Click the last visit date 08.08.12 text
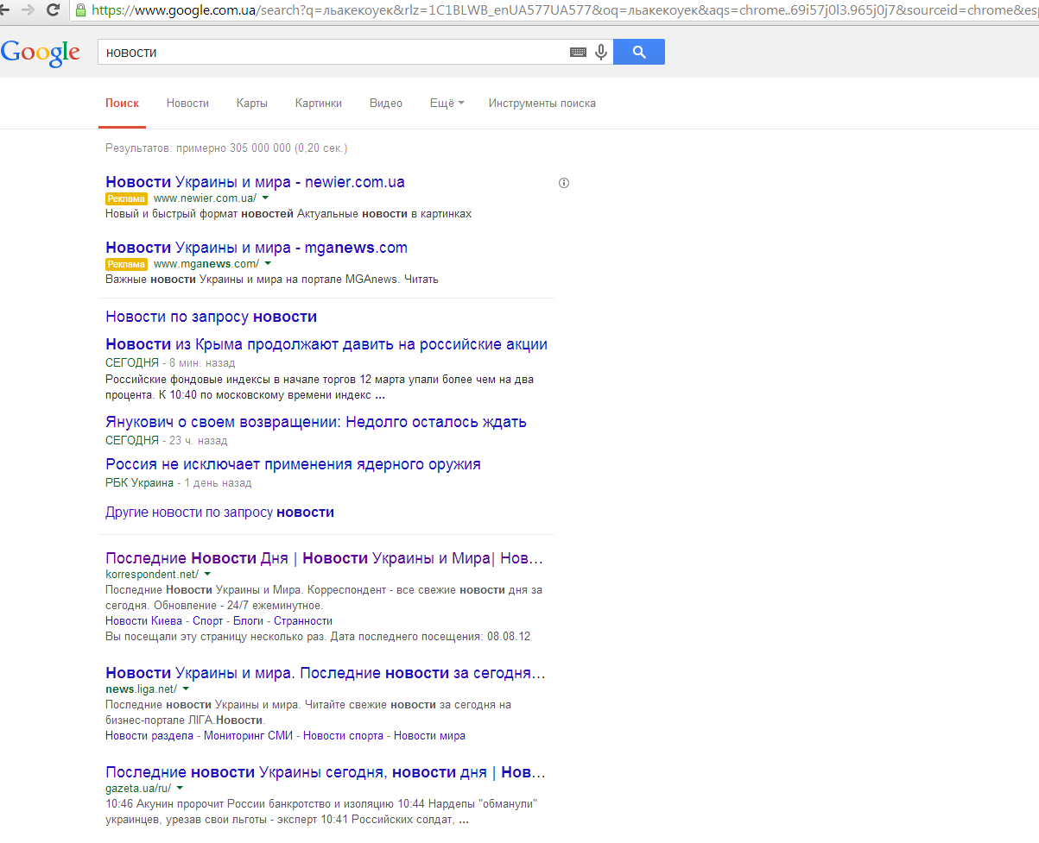This screenshot has width=1039, height=843. click(509, 637)
